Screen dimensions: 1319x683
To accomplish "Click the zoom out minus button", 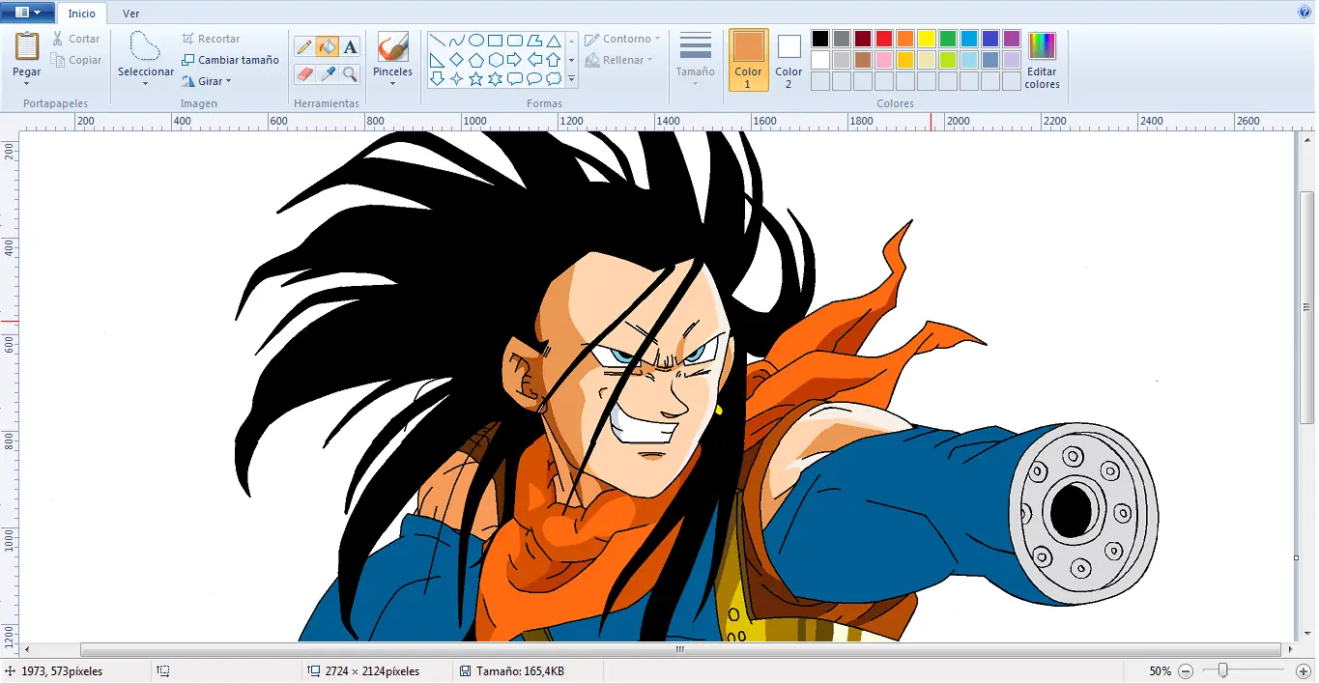I will click(1186, 670).
